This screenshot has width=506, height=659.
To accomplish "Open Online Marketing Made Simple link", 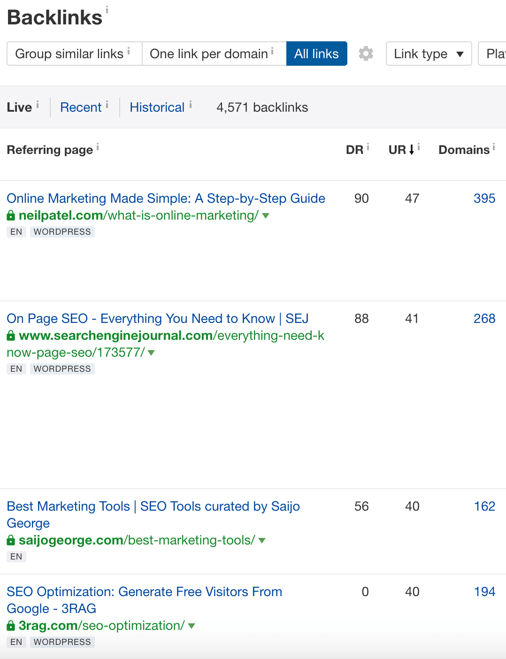I will click(166, 199).
